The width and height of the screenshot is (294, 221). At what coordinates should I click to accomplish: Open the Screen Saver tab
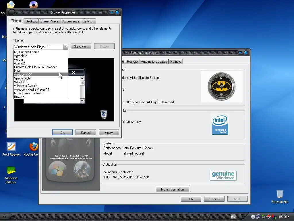click(50, 21)
